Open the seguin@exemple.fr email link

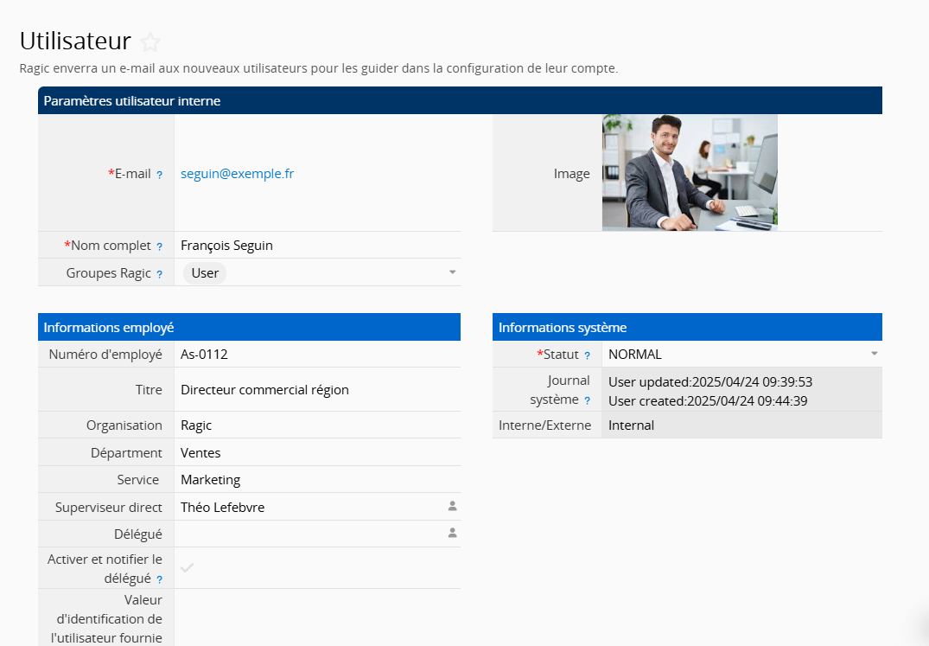237,173
